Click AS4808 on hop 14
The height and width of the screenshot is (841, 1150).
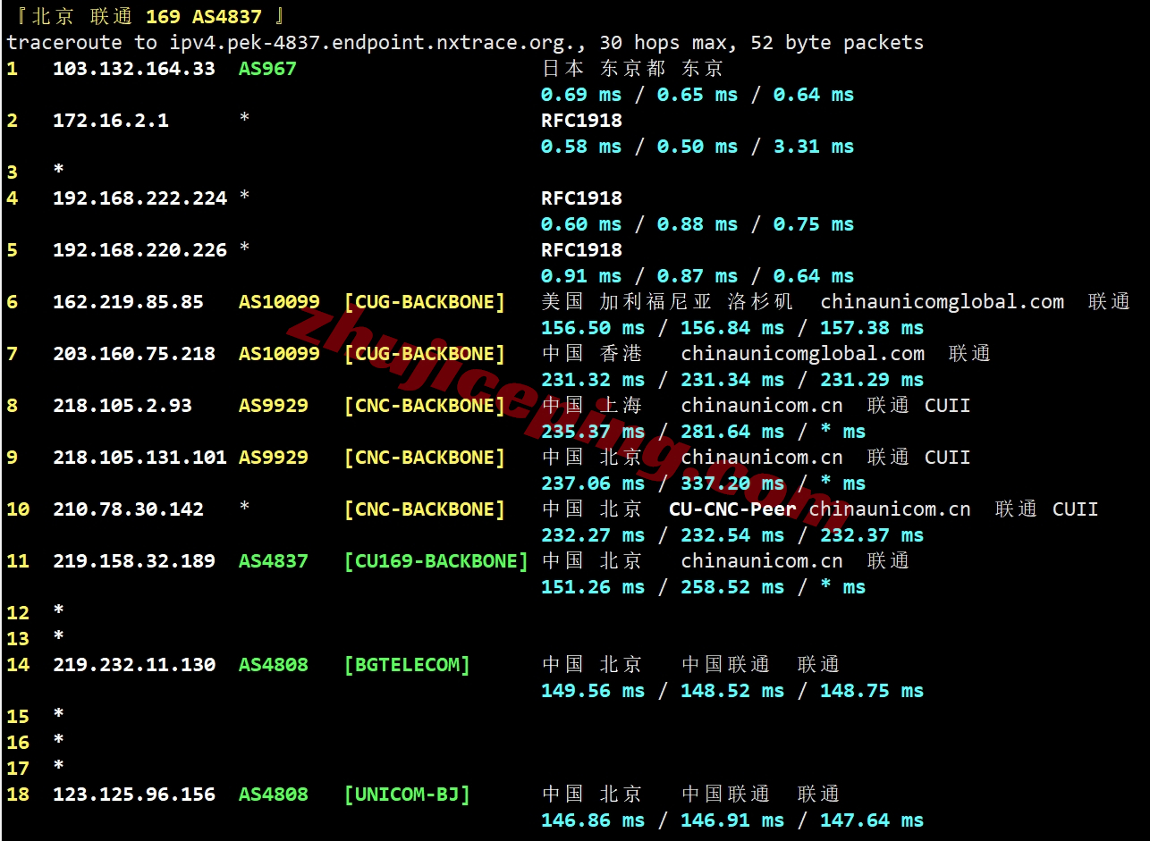point(274,664)
